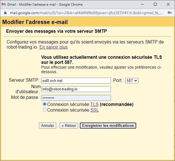Screen dimensions: 175x161
Task: Click the Gmail favicon in title bar
Action: (x=4, y=5)
